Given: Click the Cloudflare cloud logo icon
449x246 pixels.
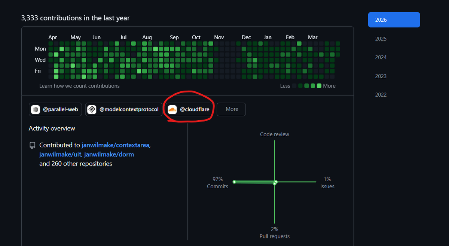Looking at the screenshot, I should tap(172, 109).
